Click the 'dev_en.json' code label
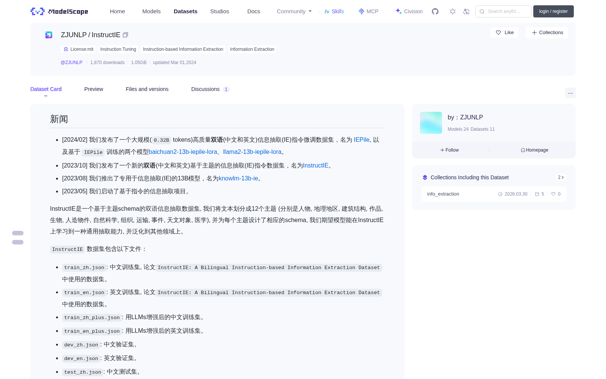This screenshot has height=379, width=606. (x=81, y=359)
